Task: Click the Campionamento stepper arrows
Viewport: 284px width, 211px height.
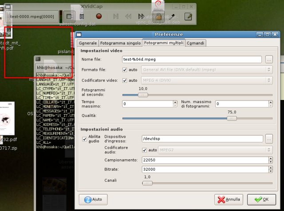Action: (x=271, y=160)
